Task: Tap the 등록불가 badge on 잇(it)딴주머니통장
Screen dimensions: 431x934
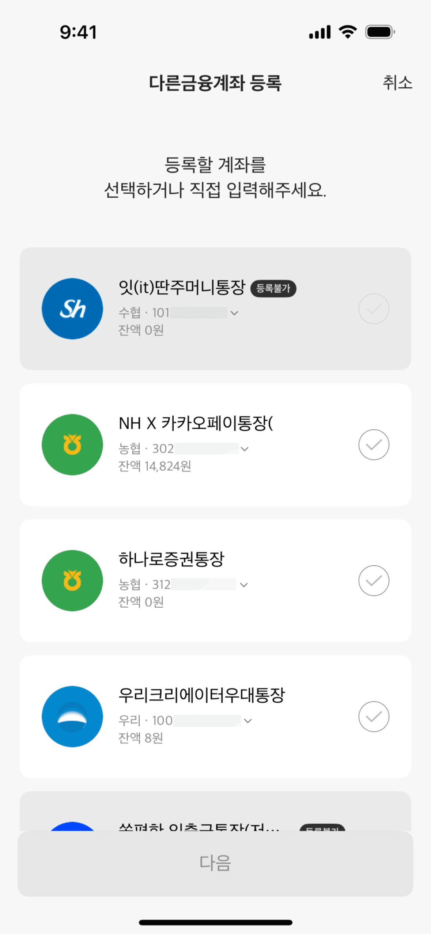Action: pos(273,288)
